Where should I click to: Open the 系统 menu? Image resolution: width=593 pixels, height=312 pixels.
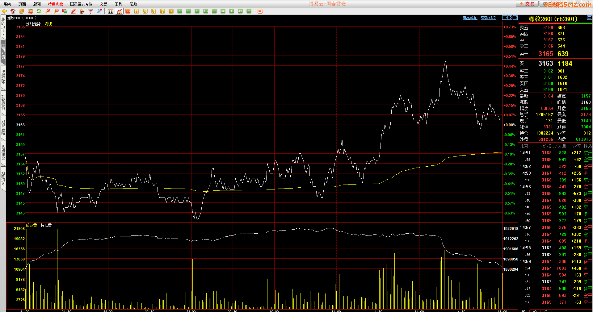click(x=7, y=4)
